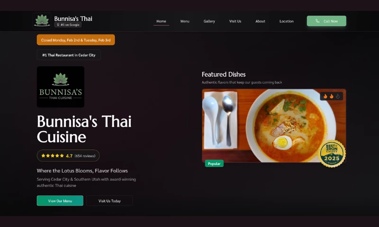
Task: Click the orange closure notice banner
Action: [x=76, y=40]
